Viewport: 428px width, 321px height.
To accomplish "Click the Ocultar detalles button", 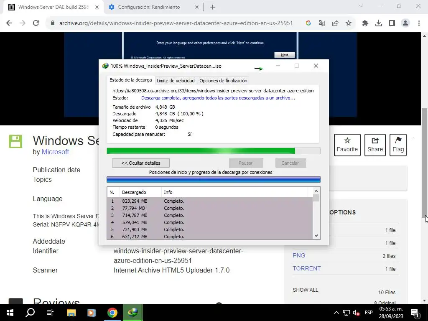I will tap(141, 163).
